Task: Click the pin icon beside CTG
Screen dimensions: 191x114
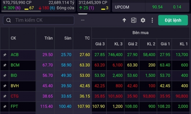Action: [x=5, y=96]
